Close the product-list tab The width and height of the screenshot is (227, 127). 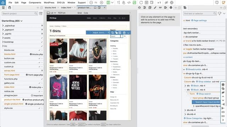tap(105, 7)
